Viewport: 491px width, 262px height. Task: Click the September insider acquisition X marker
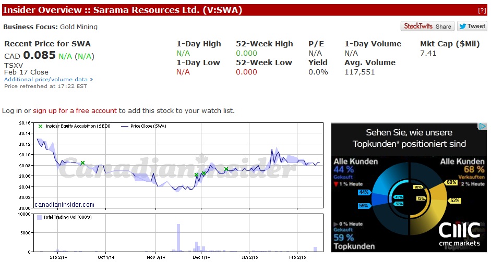coord(82,163)
